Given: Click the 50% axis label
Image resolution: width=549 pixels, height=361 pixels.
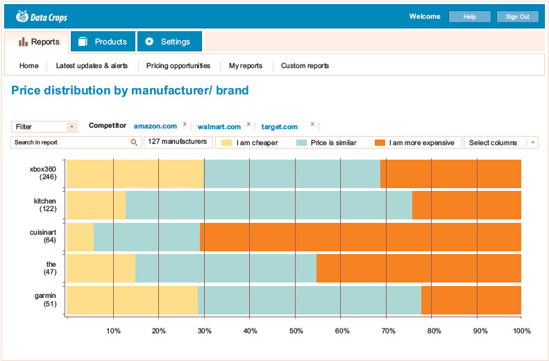Looking at the screenshot, I should (296, 331).
